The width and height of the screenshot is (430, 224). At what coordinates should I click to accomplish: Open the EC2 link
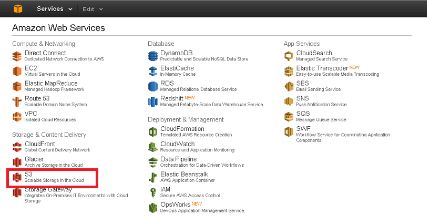(30, 68)
